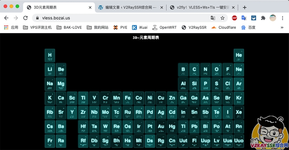
Task: Open the Apps shortcut in bookmarks bar
Action: coord(11,28)
